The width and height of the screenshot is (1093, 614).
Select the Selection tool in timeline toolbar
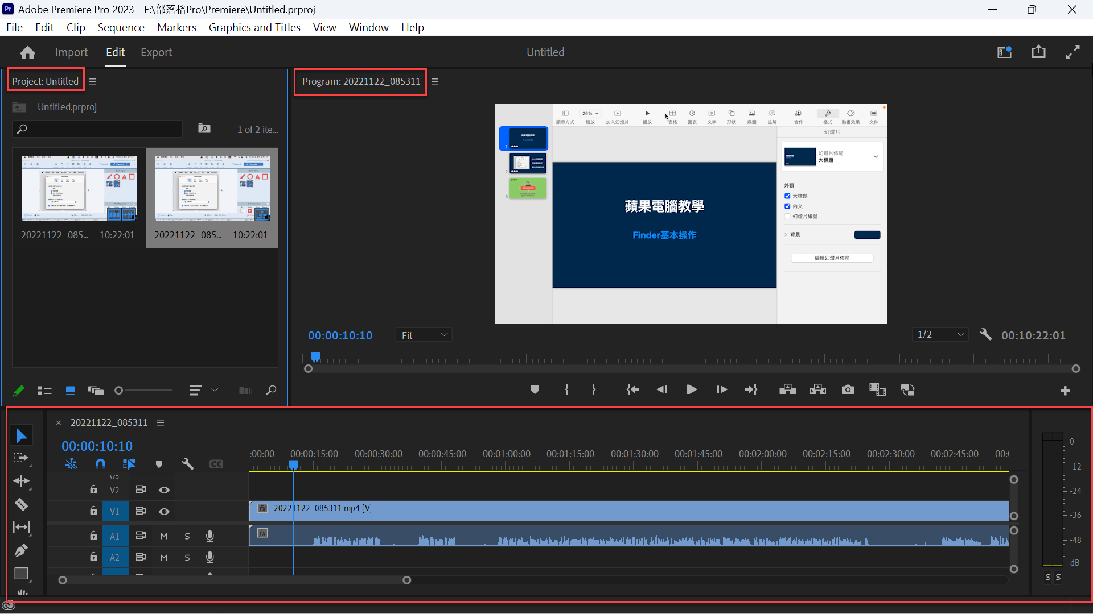[x=22, y=435]
